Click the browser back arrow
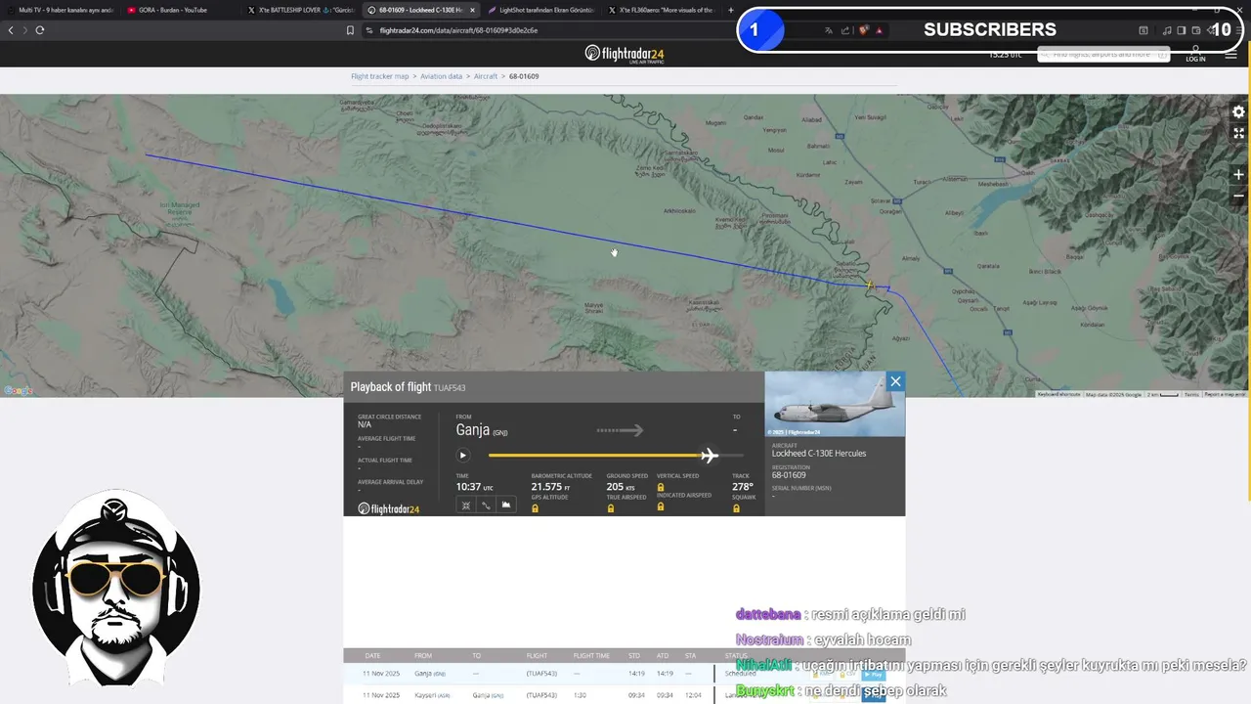Viewport: 1251px width, 704px height. coord(11,30)
